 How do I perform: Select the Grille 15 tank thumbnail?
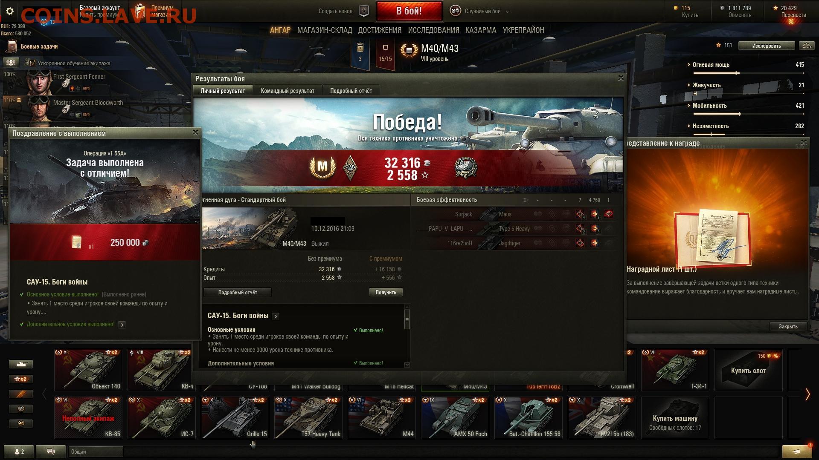tap(235, 417)
